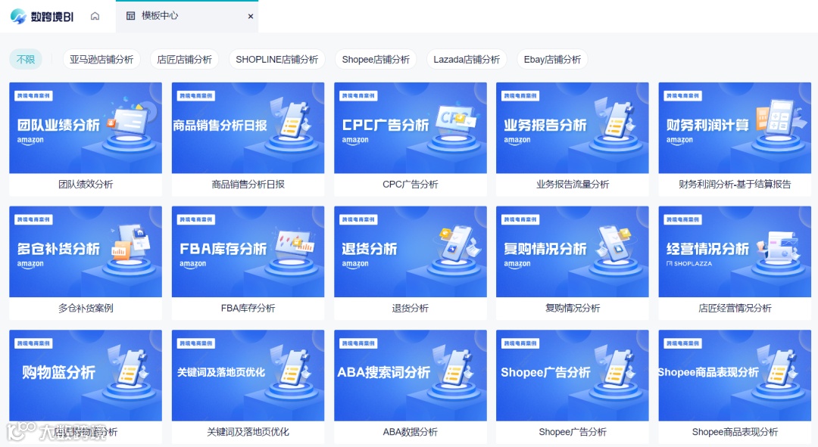Switch to the 模板中心 tab

(x=158, y=16)
